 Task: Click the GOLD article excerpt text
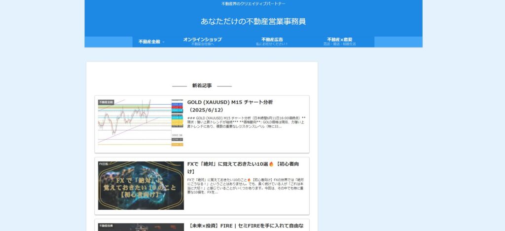pyautogui.click(x=247, y=122)
